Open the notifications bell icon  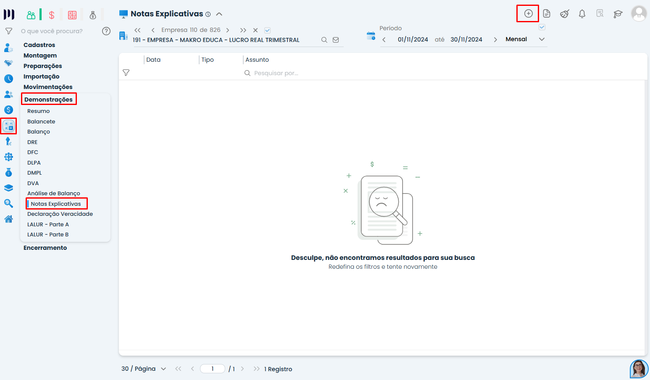582,14
